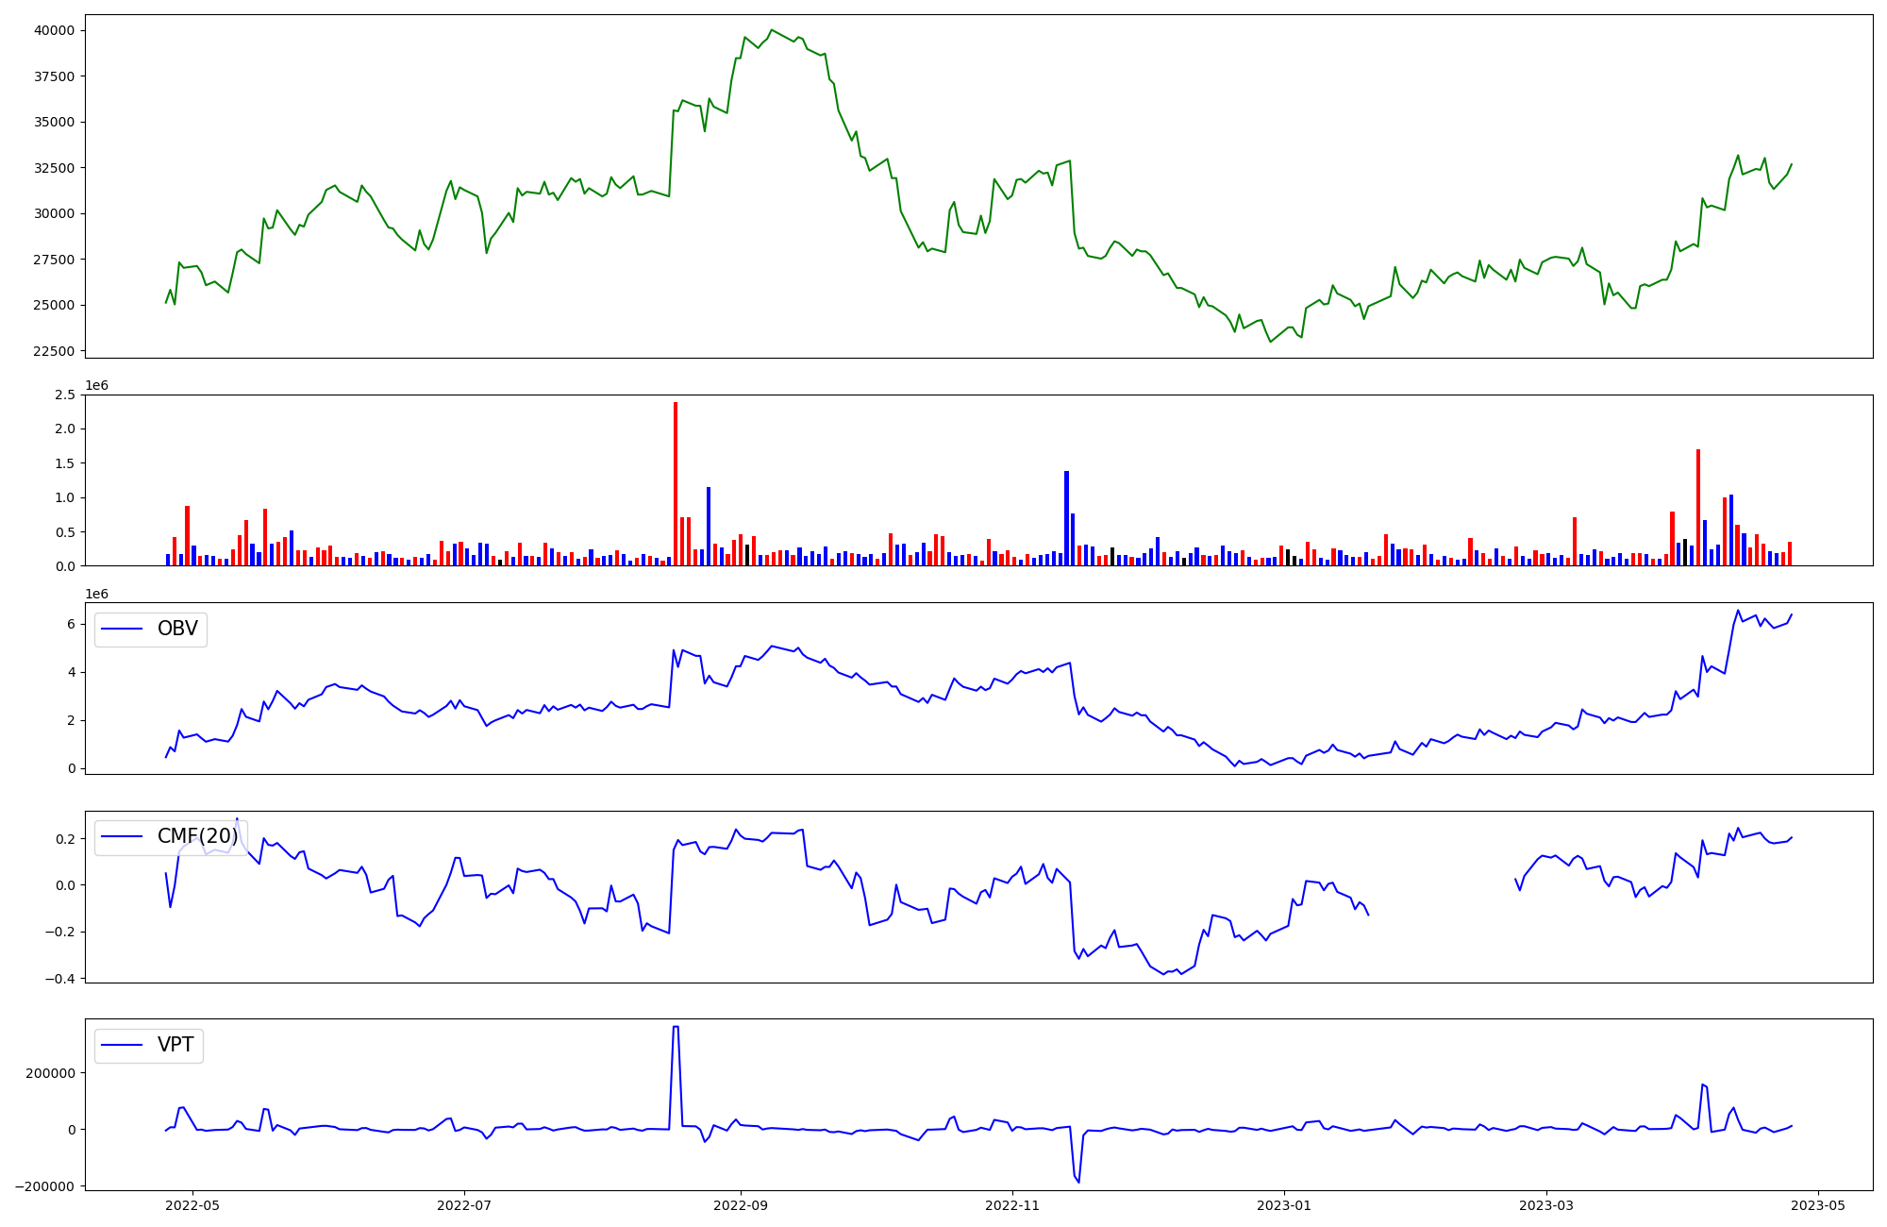Click the 2023-03 x-axis date label

point(1546,1205)
